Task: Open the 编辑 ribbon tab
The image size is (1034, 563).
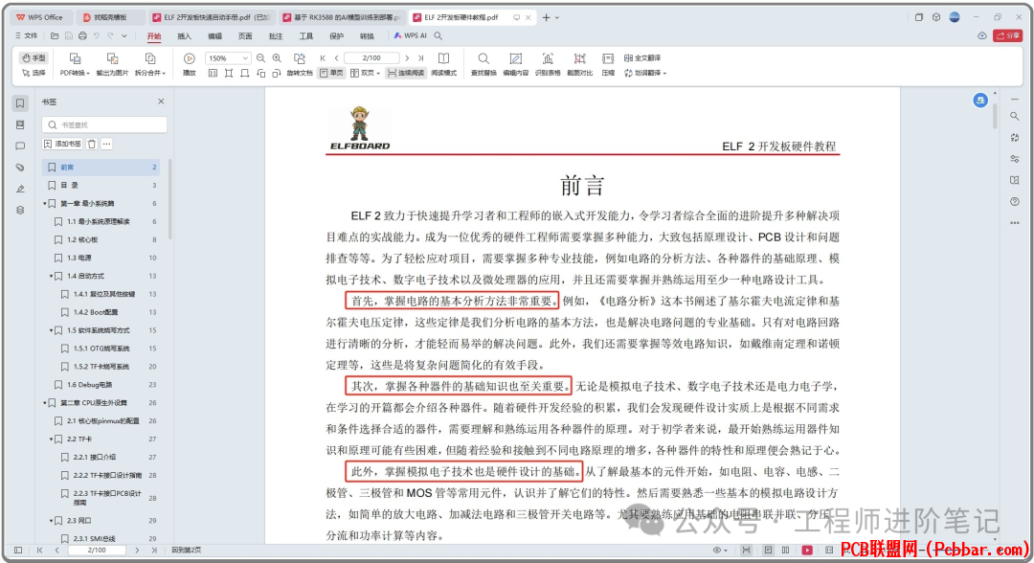Action: (215, 36)
